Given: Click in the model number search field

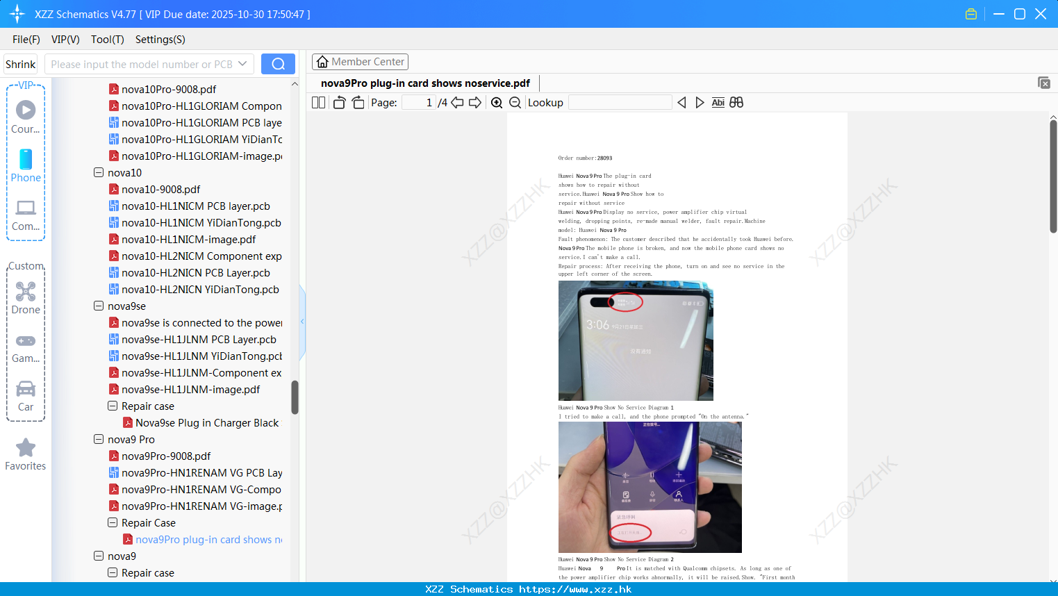Looking at the screenshot, I should tap(142, 64).
